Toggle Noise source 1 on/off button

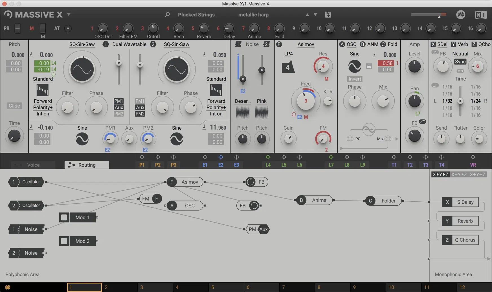[x=238, y=44]
